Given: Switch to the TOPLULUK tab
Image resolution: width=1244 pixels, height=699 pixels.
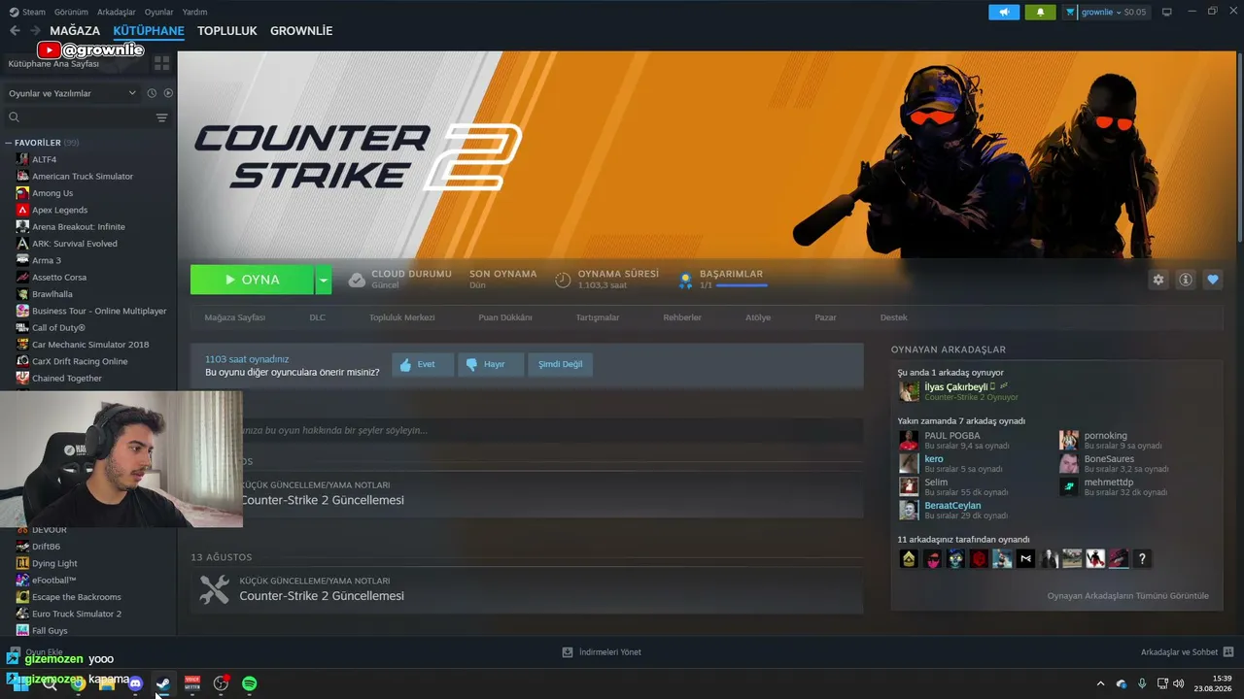Looking at the screenshot, I should [227, 31].
